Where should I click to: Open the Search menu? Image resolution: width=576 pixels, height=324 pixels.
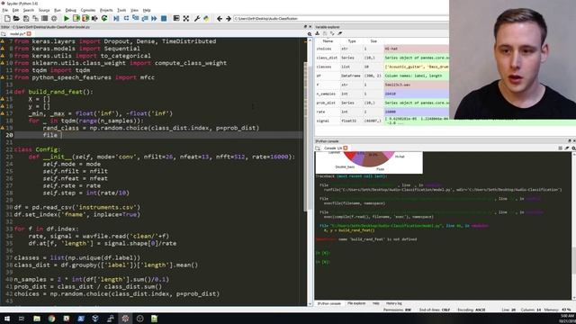[28, 10]
